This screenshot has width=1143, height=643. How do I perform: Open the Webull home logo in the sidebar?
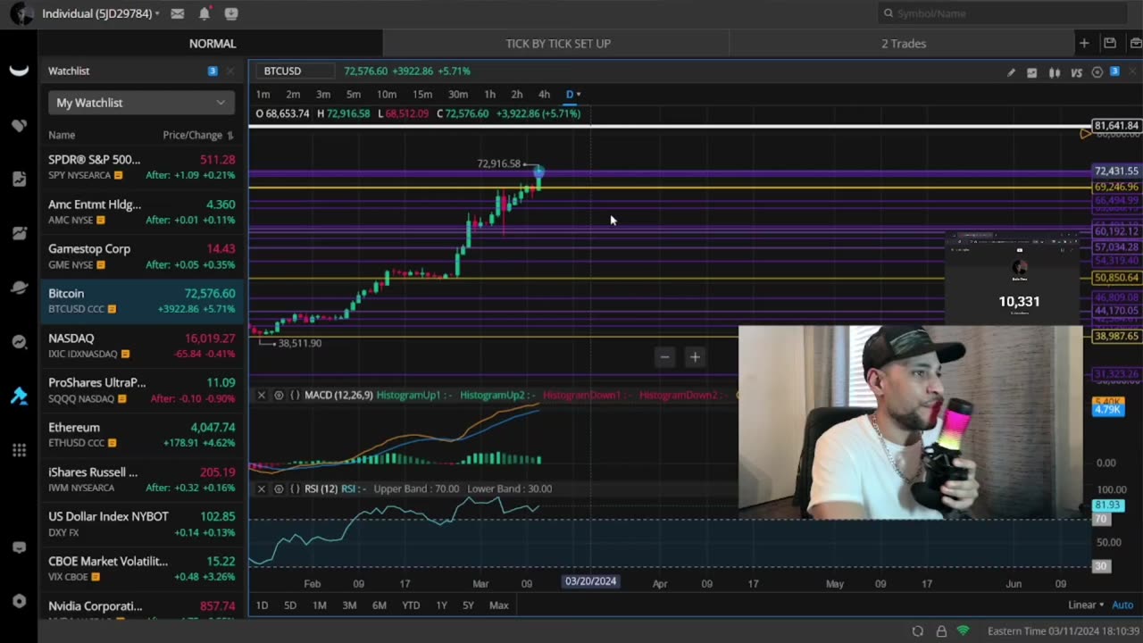tap(19, 71)
